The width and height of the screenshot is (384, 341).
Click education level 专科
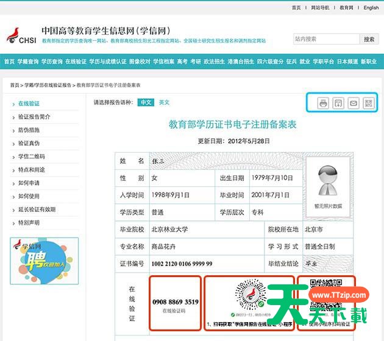257,212
